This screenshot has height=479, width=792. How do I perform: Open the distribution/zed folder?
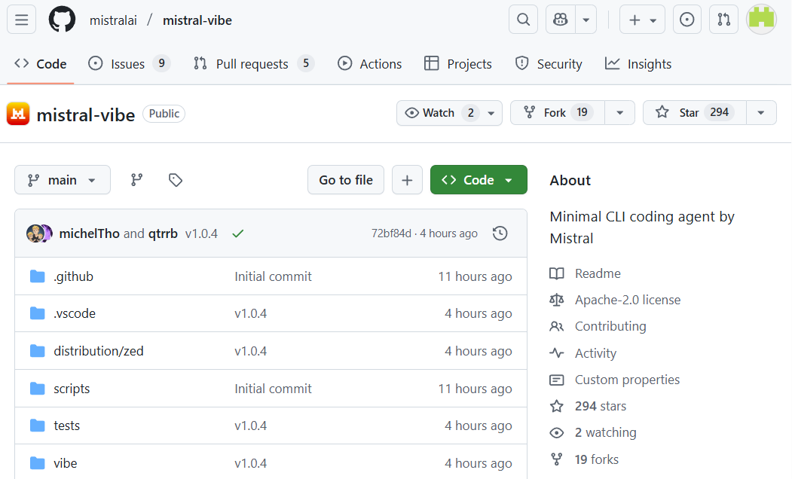point(99,351)
